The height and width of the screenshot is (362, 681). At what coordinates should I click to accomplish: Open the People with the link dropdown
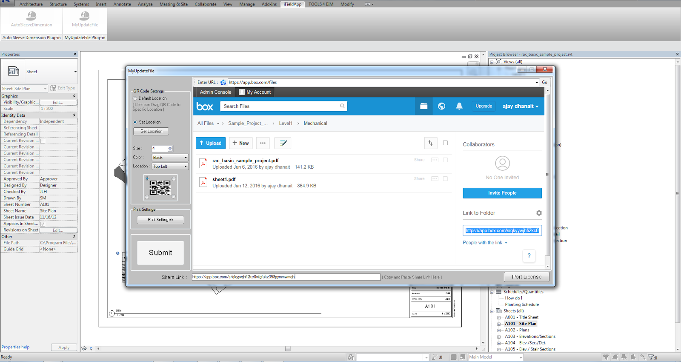click(485, 243)
